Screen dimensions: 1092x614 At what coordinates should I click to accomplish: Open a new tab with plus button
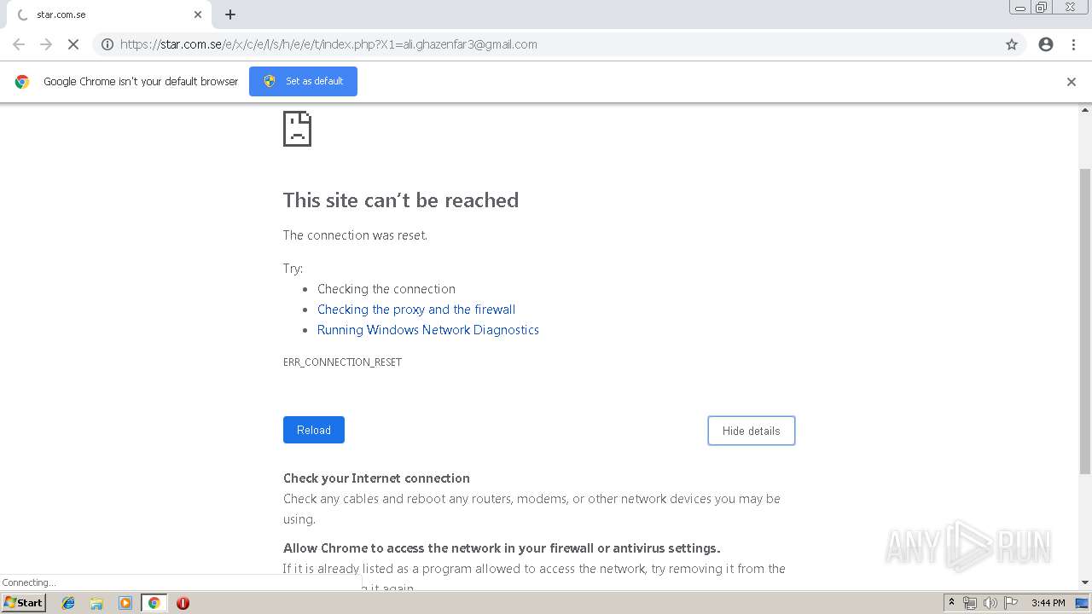pyautogui.click(x=230, y=14)
